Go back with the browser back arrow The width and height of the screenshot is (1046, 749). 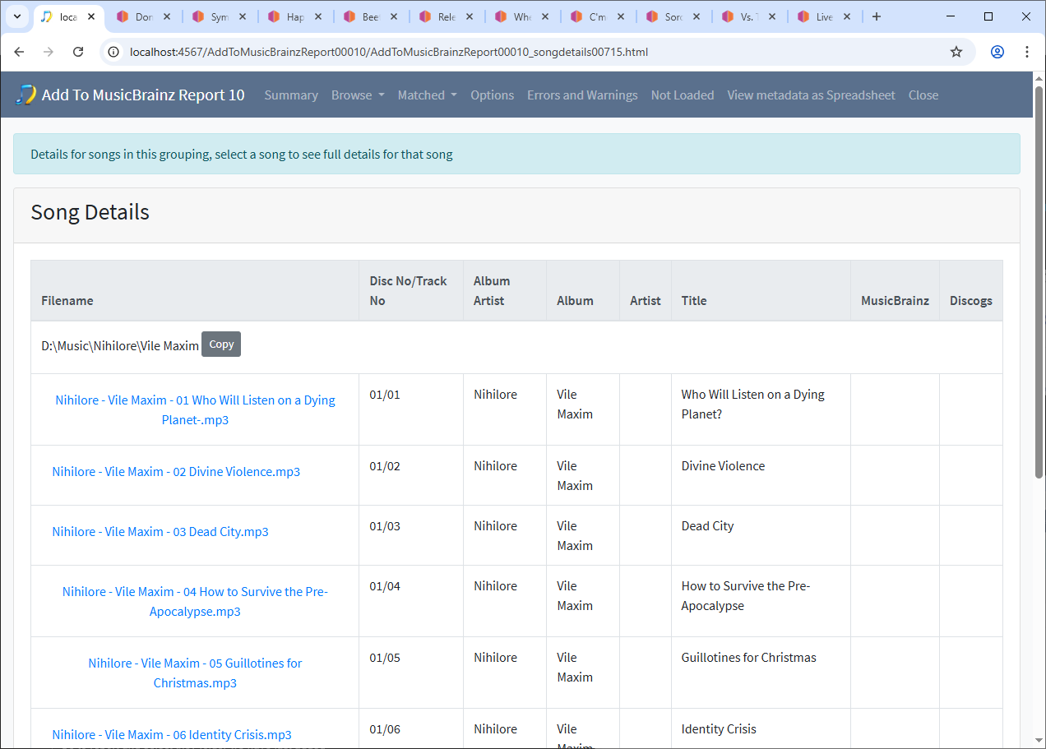20,52
